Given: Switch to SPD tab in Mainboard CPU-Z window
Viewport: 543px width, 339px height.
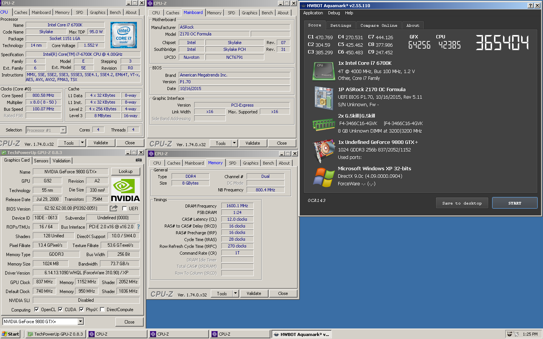Looking at the screenshot, I should click(232, 13).
